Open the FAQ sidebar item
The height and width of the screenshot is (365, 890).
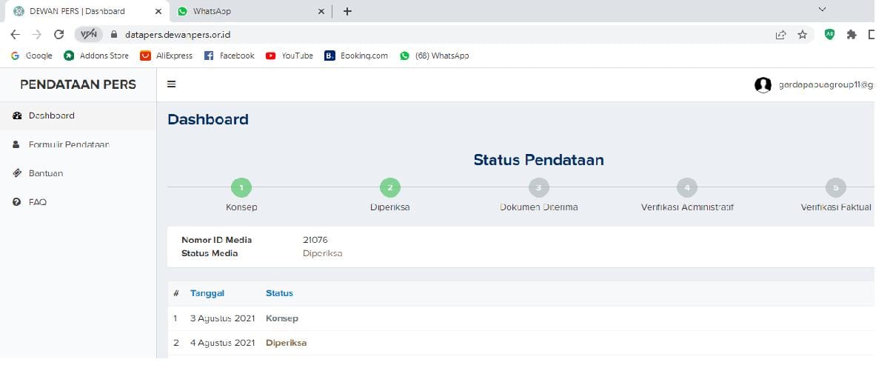38,202
